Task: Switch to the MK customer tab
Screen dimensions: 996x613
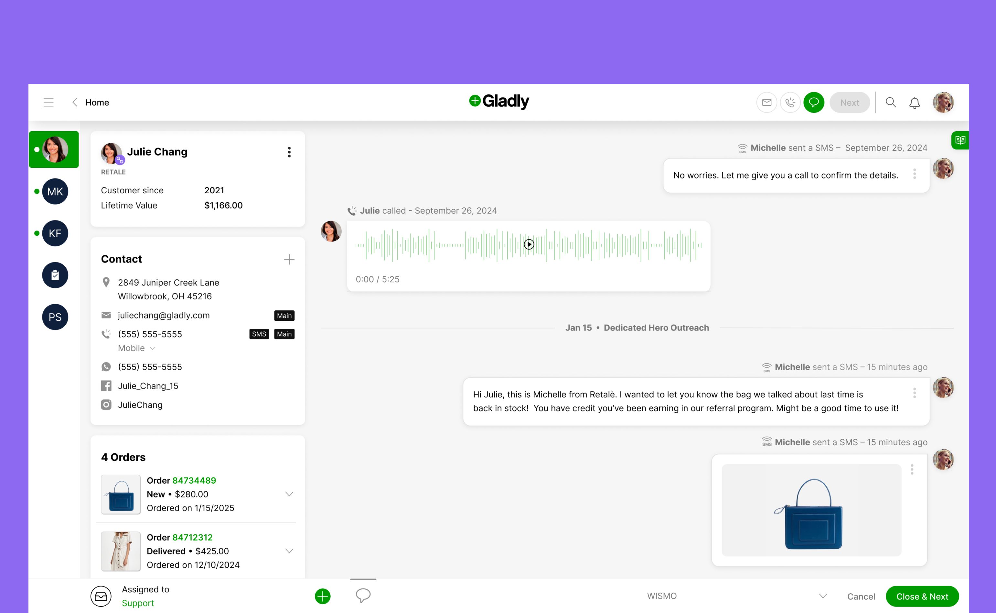Action: [55, 191]
